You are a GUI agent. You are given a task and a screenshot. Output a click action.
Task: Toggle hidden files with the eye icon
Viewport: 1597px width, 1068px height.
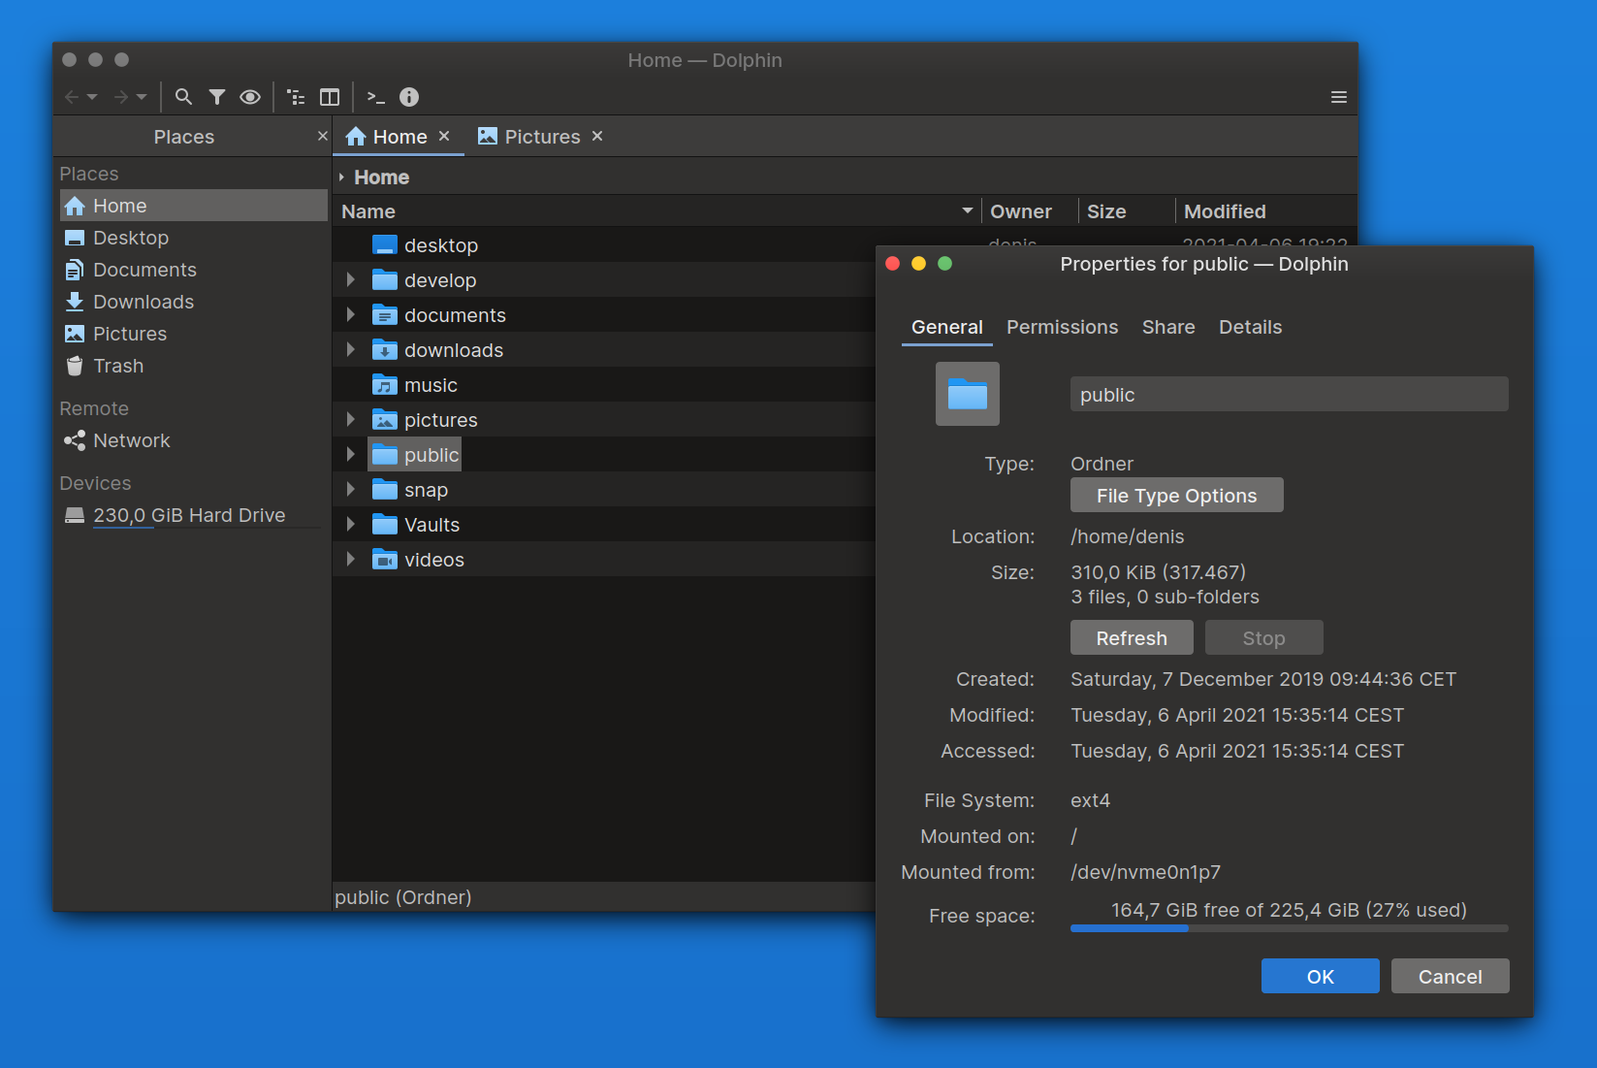point(250,97)
